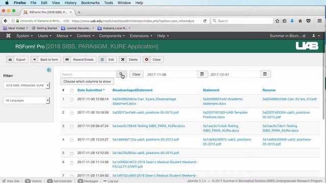
Task: Open Summer in Biom... site link
Action: (x=287, y=36)
